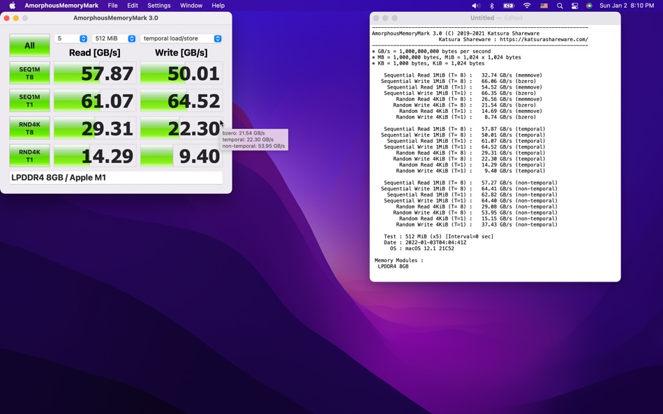Click the US flag input source icon

pos(544,6)
